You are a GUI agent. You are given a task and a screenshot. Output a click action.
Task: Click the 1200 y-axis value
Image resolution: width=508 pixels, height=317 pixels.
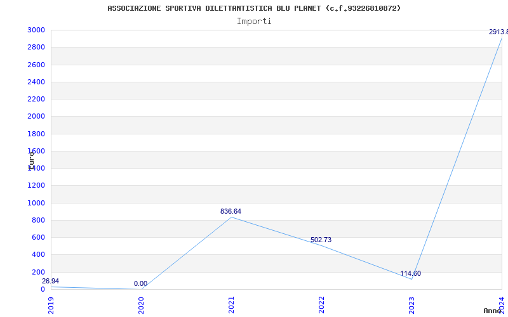[36, 186]
